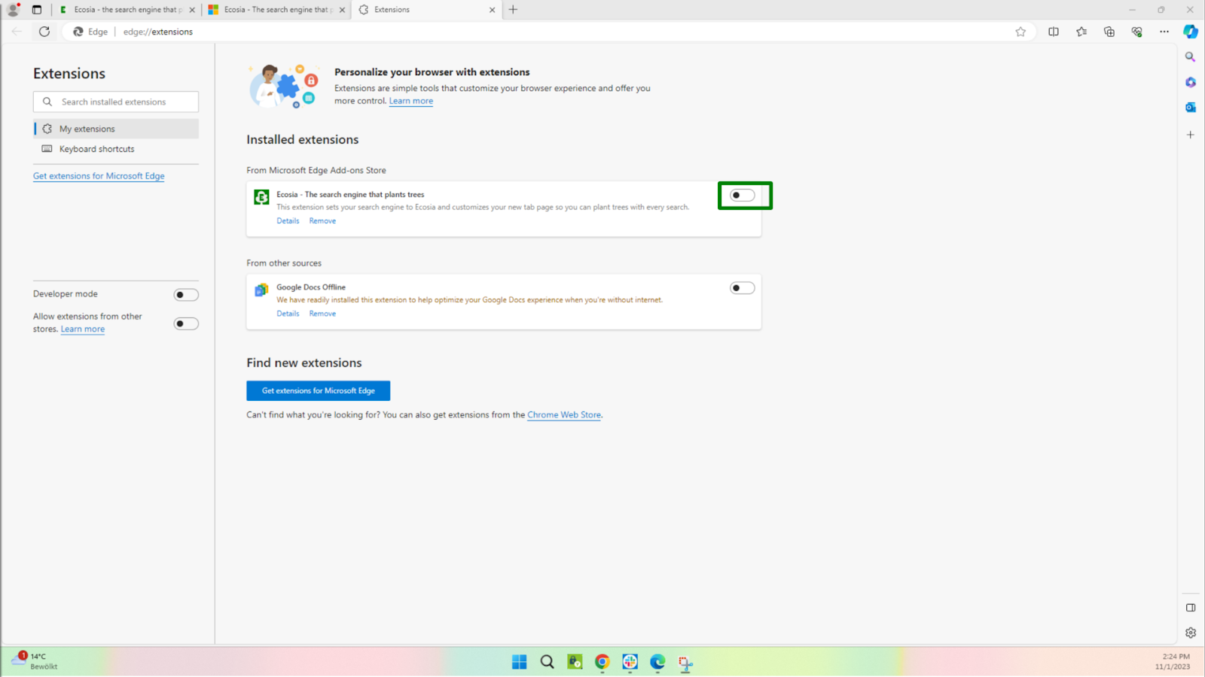The image size is (1205, 677).
Task: Open the Windows Start button
Action: coord(520,662)
